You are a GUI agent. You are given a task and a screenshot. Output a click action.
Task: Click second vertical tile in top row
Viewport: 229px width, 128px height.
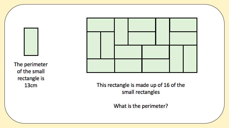pyautogui.click(x=163, y=31)
